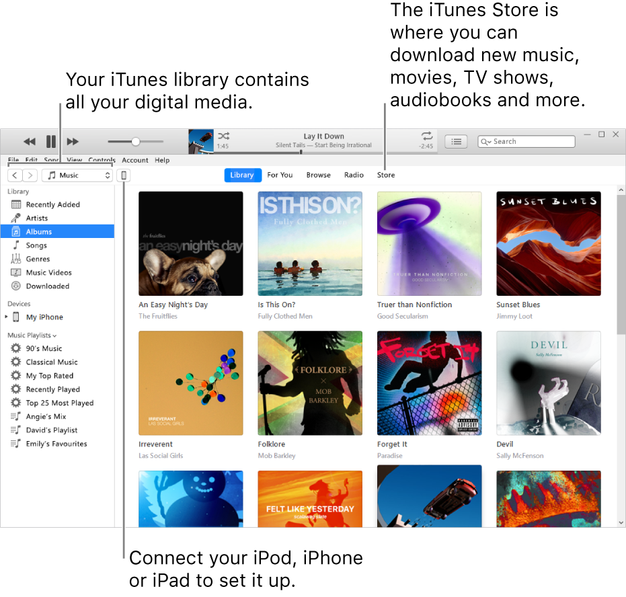Adjust the volume slider
626x597 pixels.
(x=134, y=141)
